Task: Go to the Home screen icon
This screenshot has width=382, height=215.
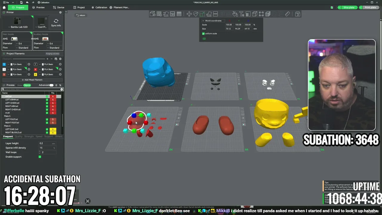Action: [4, 7]
